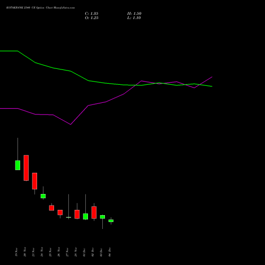
Task: Select the high value H: 1.50
Action: click(x=134, y=14)
